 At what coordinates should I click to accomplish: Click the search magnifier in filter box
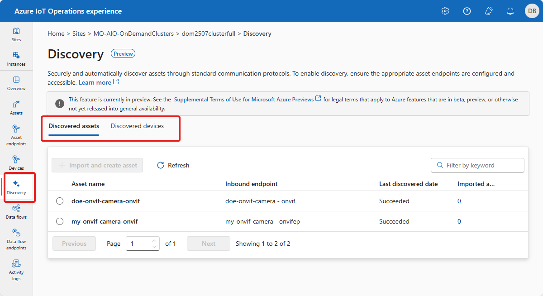[440, 165]
